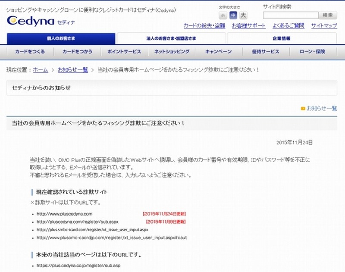This screenshot has width=345, height=272.
Task: Set text size to large (大)
Action: pos(243,16)
